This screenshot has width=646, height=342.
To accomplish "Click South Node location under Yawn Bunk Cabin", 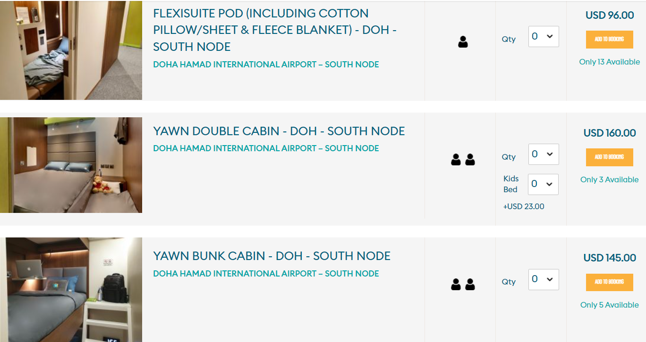I will 266,274.
